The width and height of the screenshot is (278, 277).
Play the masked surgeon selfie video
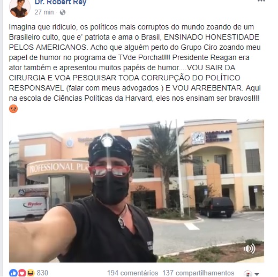tap(137, 191)
